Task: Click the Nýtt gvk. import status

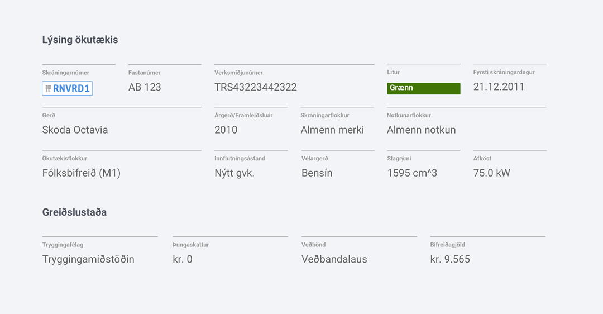Action: point(234,173)
